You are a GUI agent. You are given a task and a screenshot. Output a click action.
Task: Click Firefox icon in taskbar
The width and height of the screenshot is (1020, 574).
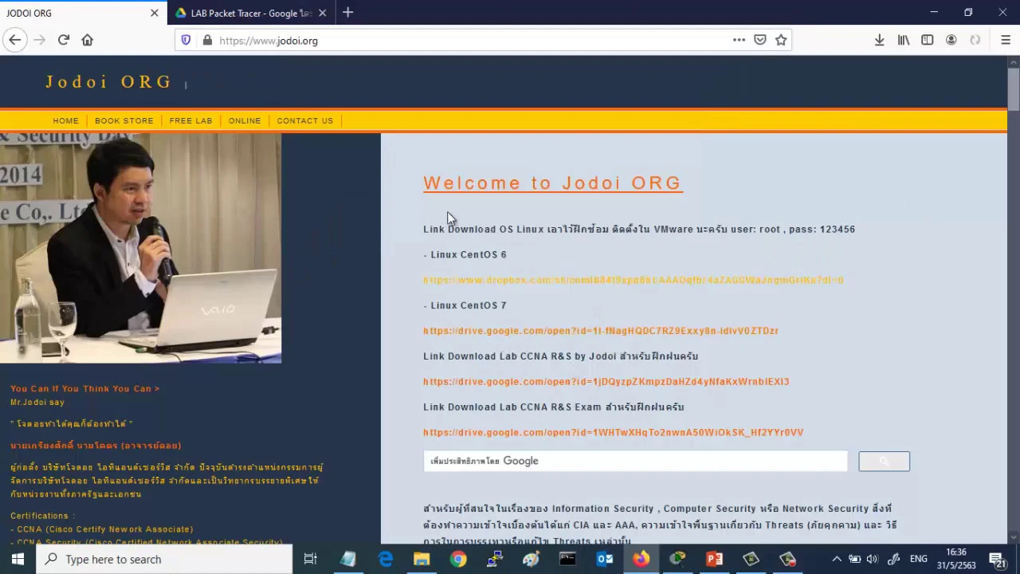click(641, 559)
